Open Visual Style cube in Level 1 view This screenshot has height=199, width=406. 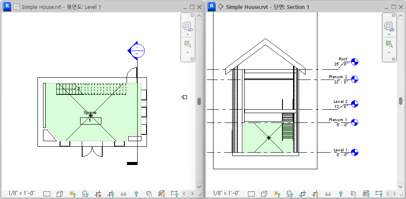60,193
